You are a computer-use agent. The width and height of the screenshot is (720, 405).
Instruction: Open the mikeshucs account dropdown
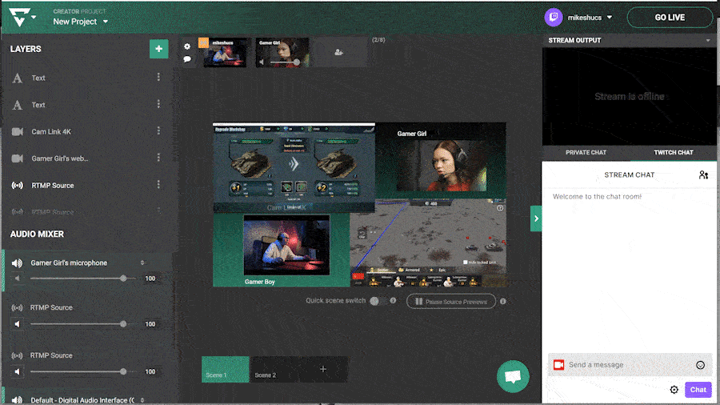tap(590, 18)
